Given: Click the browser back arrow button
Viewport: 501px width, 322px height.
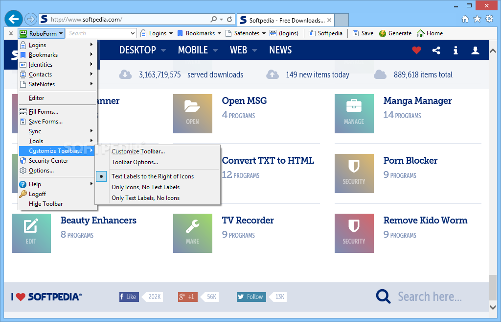Looking at the screenshot, I should tap(13, 19).
